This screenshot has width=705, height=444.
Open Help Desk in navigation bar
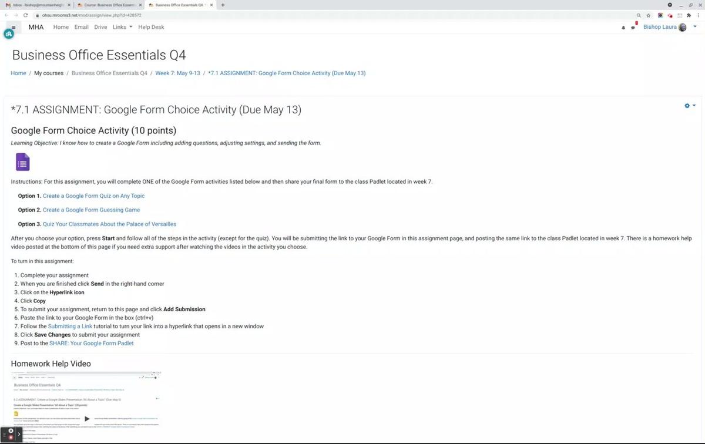151,27
